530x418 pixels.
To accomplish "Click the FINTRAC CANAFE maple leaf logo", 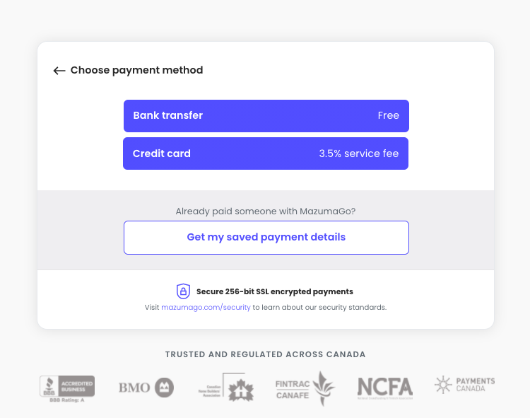I will (305, 388).
